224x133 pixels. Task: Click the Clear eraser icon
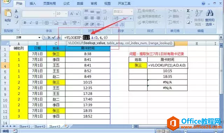188,22
